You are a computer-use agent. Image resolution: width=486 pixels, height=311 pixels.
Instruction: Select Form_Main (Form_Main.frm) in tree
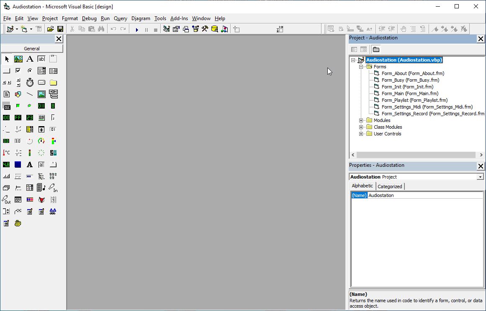tap(410, 93)
